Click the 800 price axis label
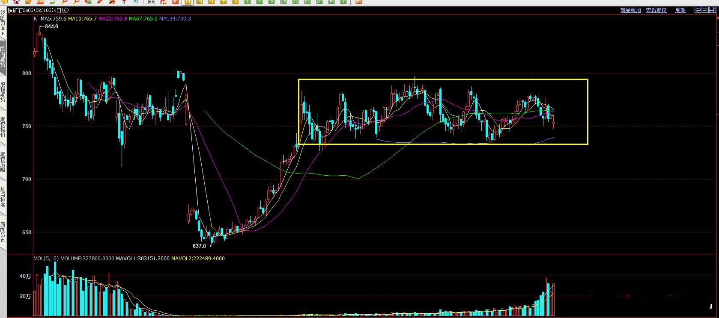 tap(27, 74)
